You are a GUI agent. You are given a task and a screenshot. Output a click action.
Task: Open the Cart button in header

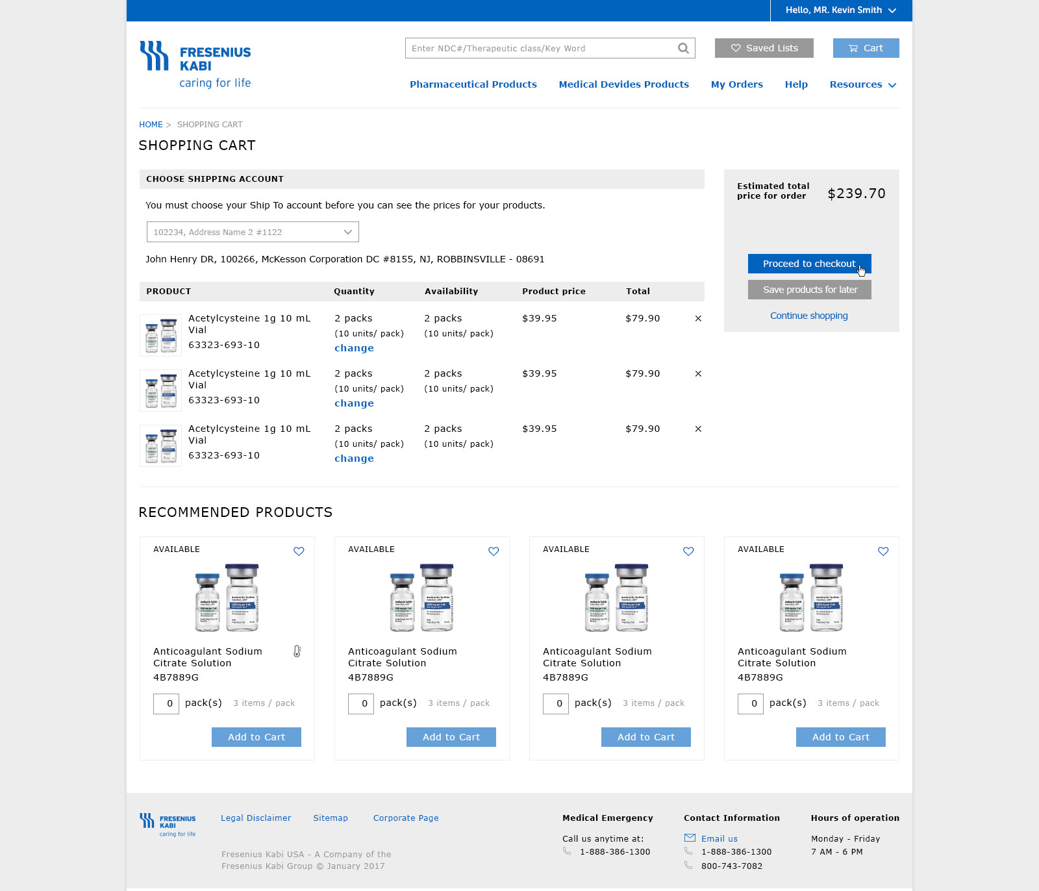[866, 48]
